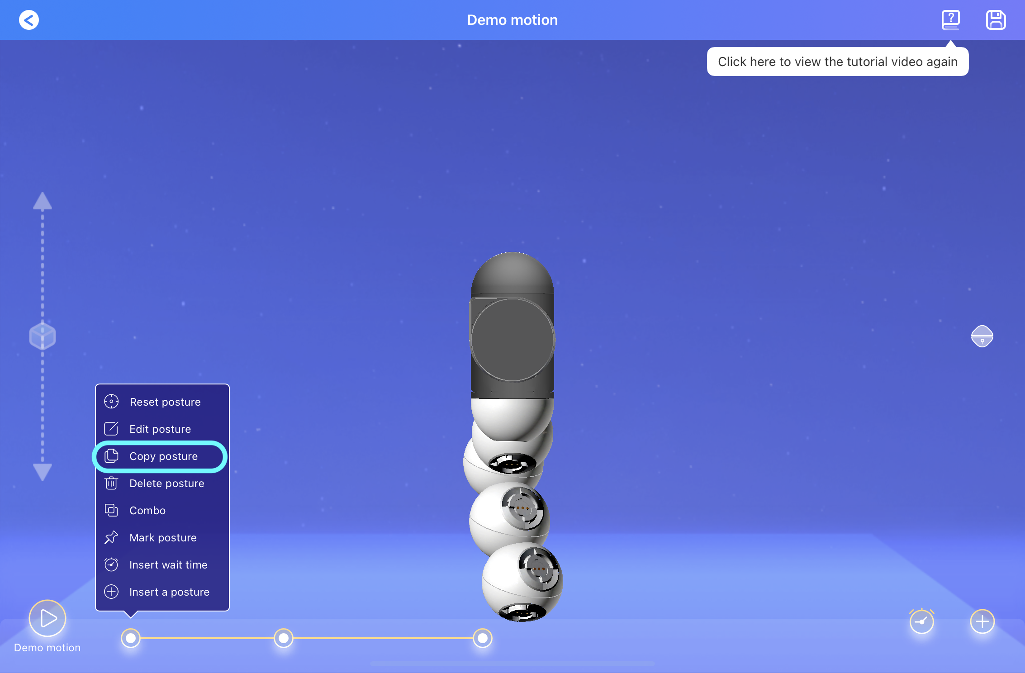This screenshot has width=1025, height=673.
Task: Click the 3D cube view icon on left
Action: (x=42, y=336)
